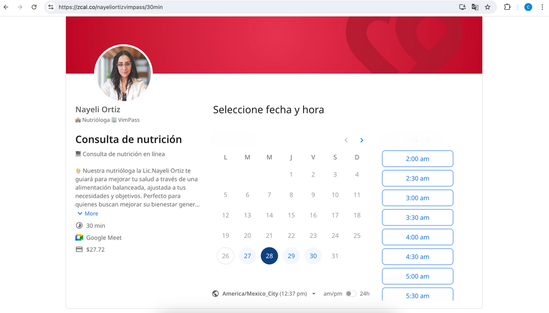The width and height of the screenshot is (549, 313).
Task: Expand description with More link
Action: tap(88, 214)
